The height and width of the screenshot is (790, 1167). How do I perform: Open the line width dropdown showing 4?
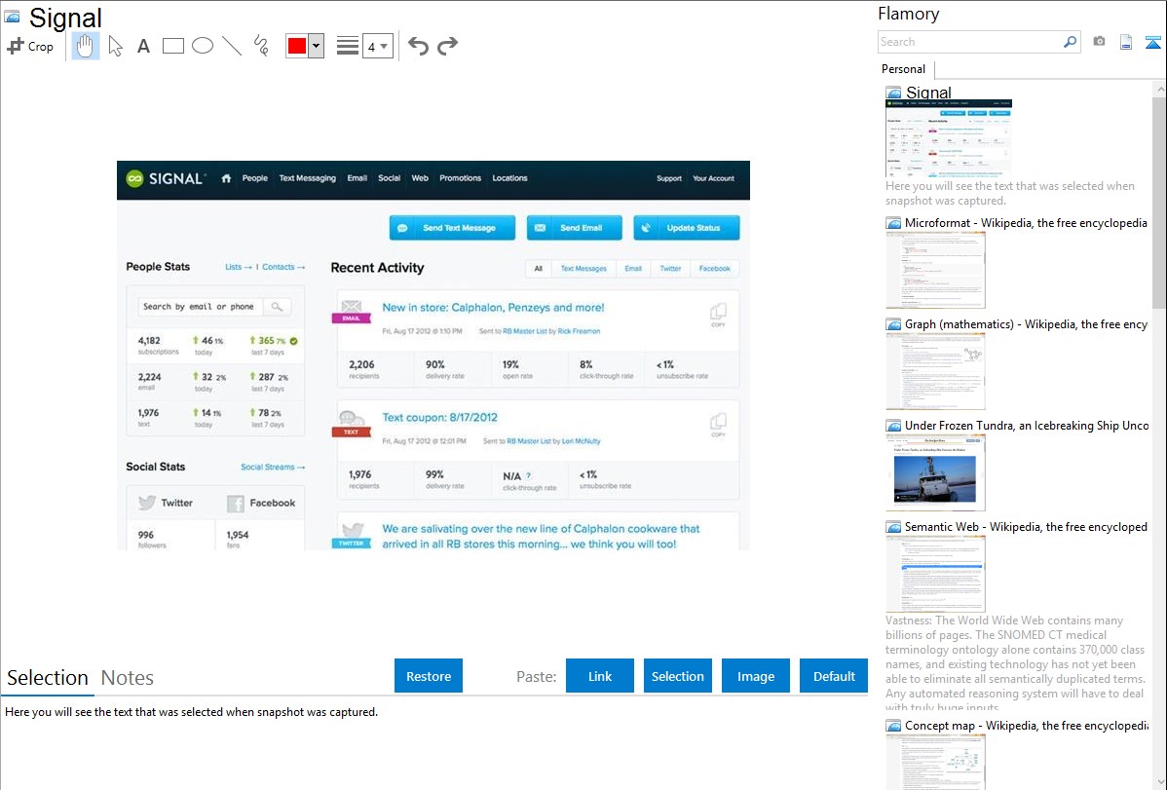378,46
